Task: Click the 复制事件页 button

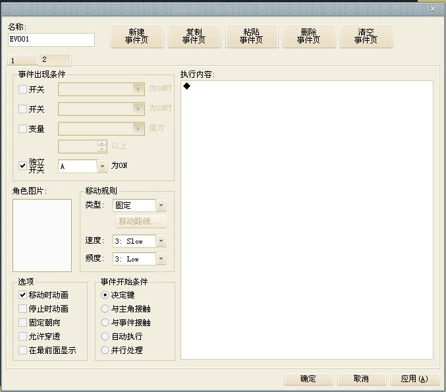Action: (194, 36)
